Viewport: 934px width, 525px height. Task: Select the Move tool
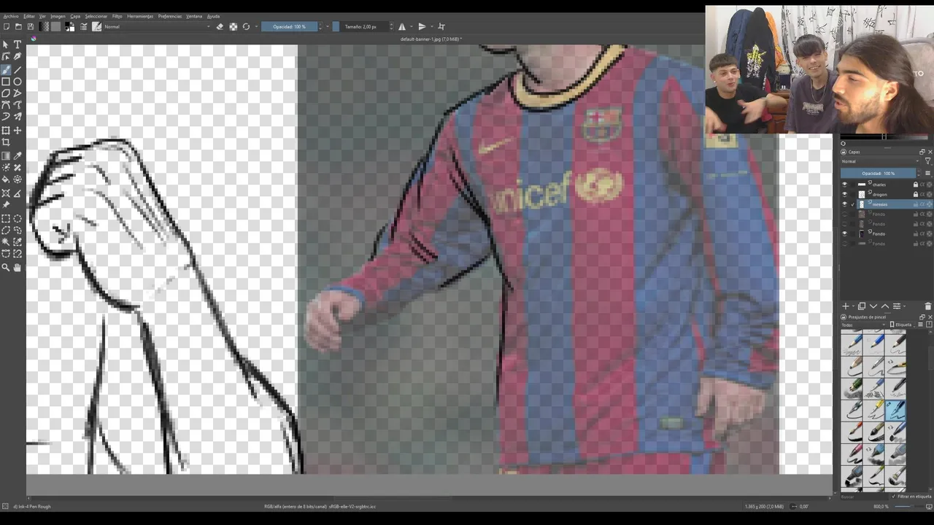pos(18,131)
